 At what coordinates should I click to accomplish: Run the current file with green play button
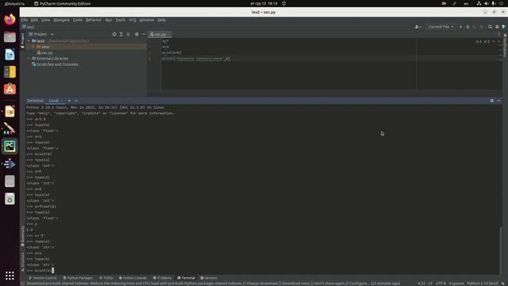pyautogui.click(x=460, y=27)
